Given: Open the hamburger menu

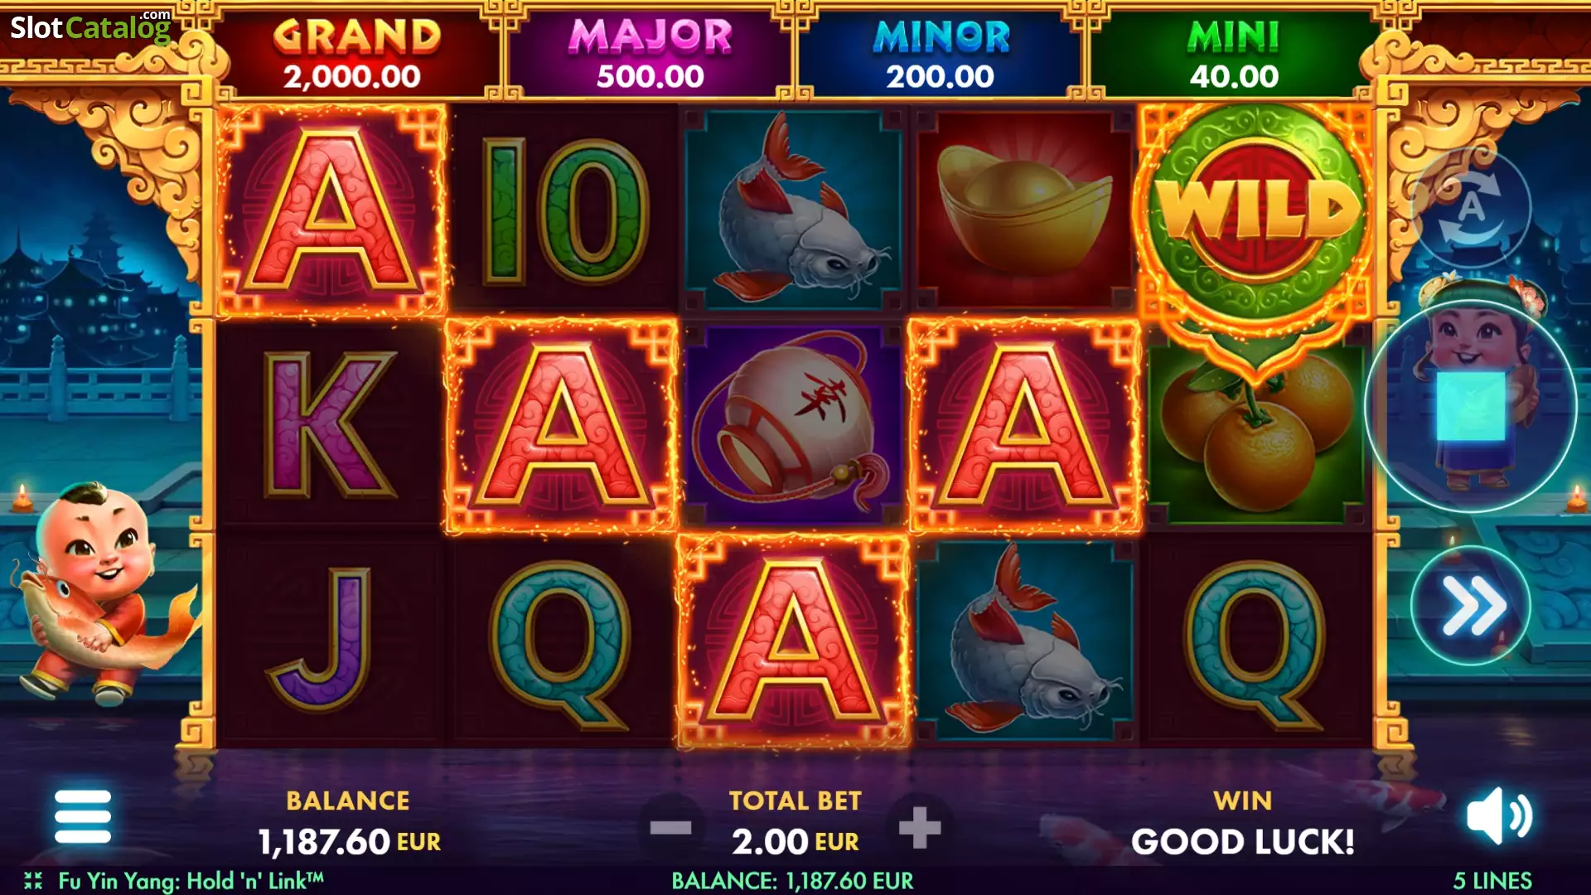Looking at the screenshot, I should pos(82,816).
